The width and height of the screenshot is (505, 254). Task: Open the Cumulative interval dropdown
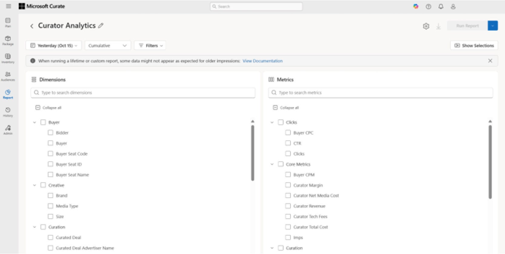tap(108, 46)
